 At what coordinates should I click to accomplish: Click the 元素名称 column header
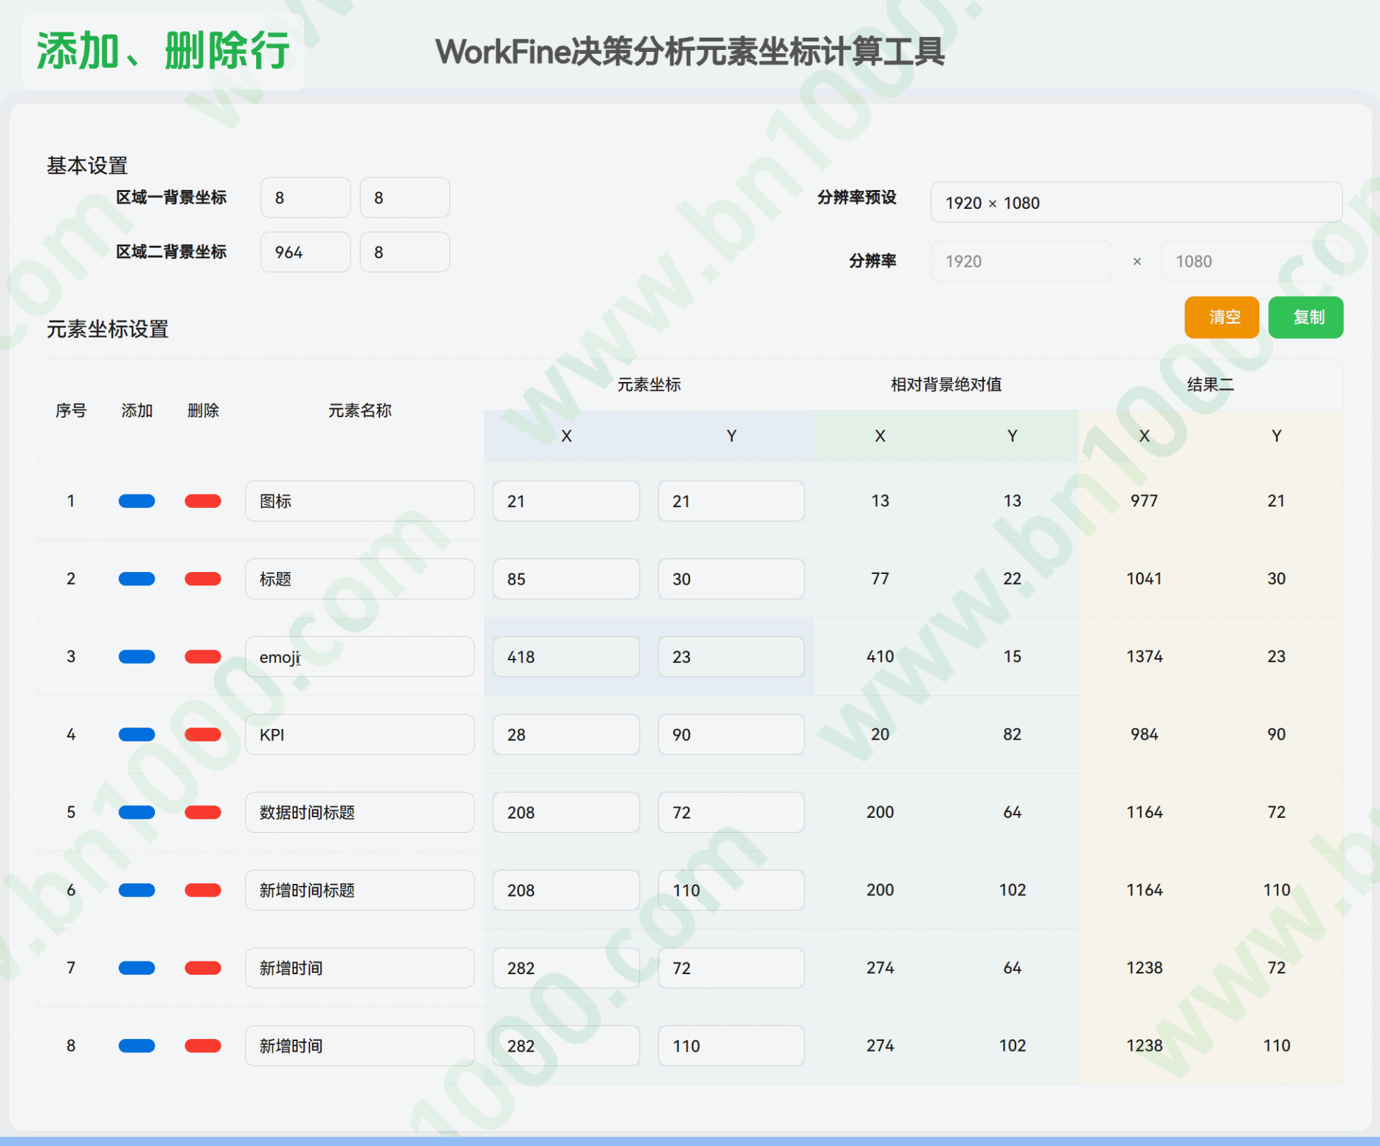click(x=360, y=410)
